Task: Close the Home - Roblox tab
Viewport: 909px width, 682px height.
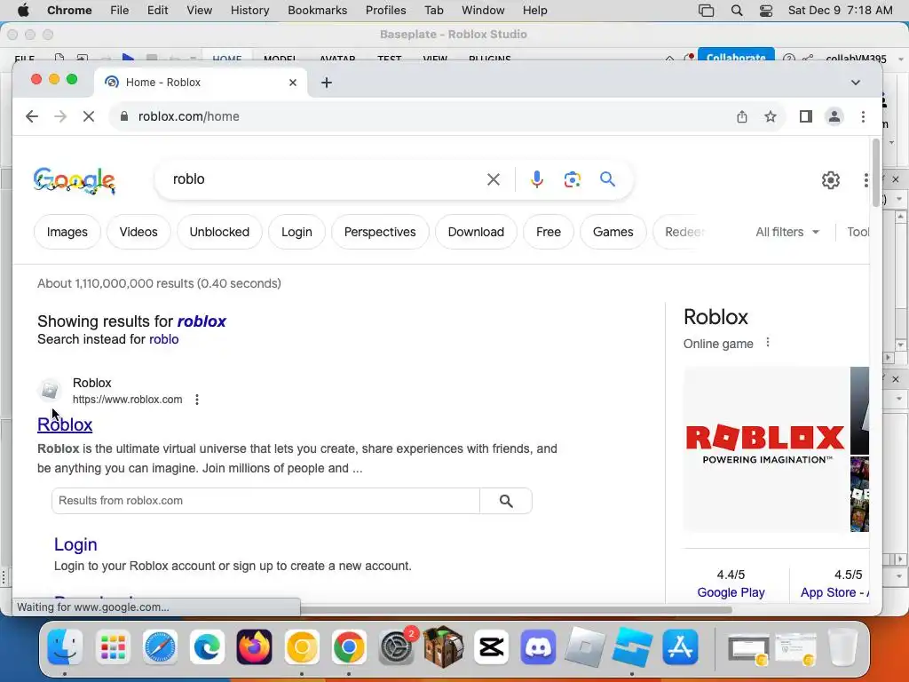Action: coord(293,83)
